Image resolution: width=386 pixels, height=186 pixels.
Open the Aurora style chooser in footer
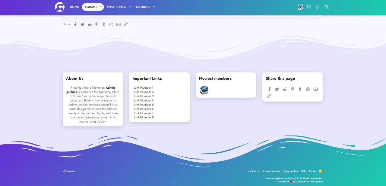click(69, 171)
